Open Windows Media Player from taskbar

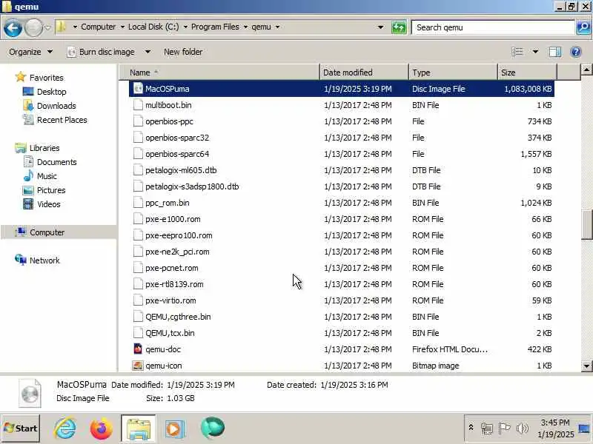[174, 428]
